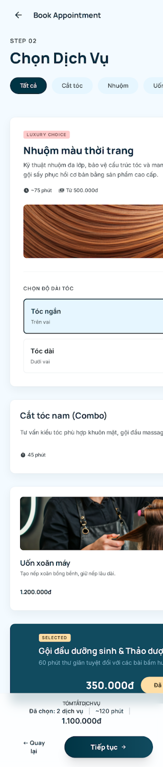Select the Tóc ngắn hair length option
Screen dimensions: 163x767
[x=89, y=316]
